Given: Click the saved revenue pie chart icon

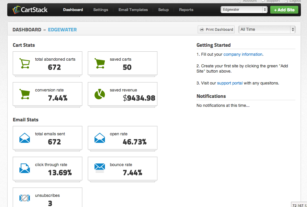Looking at the screenshot, I should pos(100,94).
